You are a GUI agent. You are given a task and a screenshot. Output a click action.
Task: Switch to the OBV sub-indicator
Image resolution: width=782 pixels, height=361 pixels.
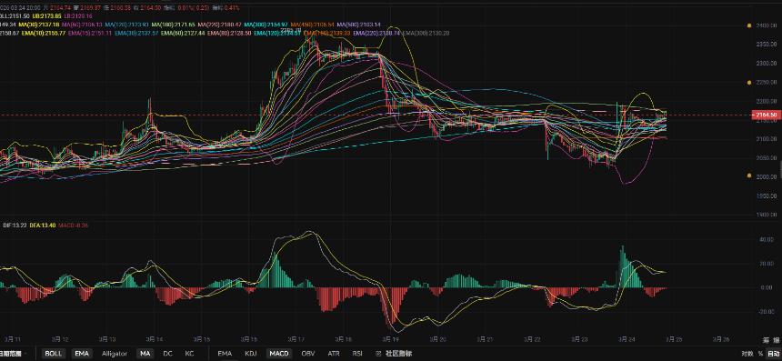pyautogui.click(x=308, y=354)
